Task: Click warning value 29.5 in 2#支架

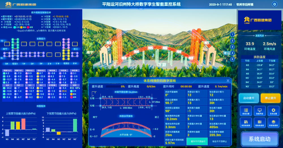Action: click(x=64, y=91)
